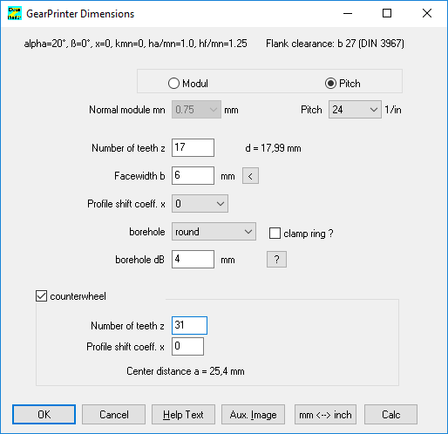Open the borehole shape dropdown showing round
The height and width of the screenshot is (434, 448).
coord(214,232)
